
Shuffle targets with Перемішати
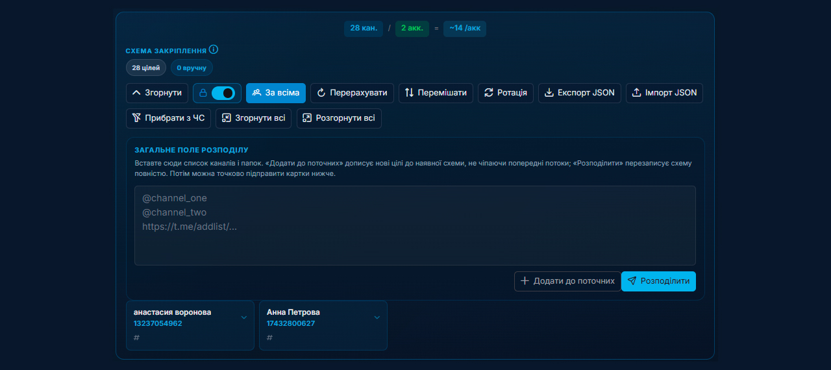click(436, 93)
